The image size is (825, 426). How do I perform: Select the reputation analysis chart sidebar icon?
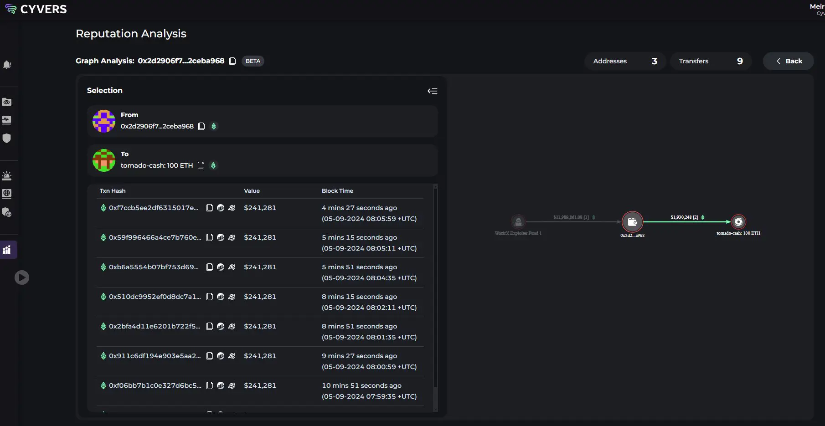click(x=7, y=250)
